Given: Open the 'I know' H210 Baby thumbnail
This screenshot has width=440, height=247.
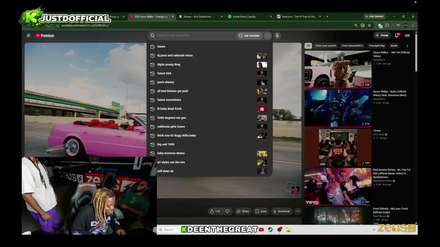Looking at the screenshot, I should [338, 148].
